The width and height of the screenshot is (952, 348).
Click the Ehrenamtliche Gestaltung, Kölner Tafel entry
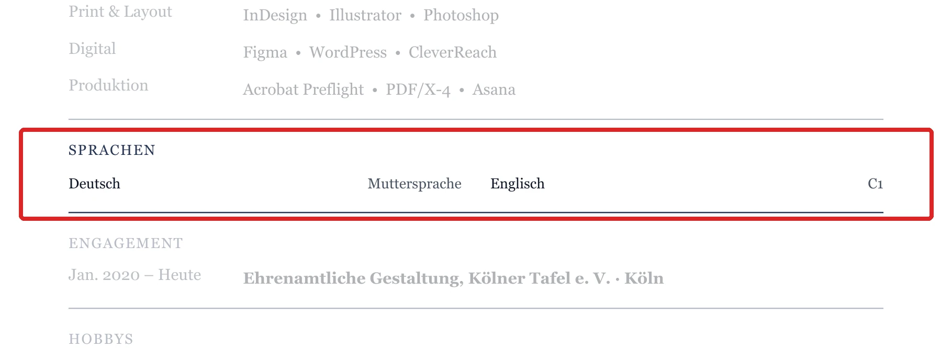tap(453, 278)
